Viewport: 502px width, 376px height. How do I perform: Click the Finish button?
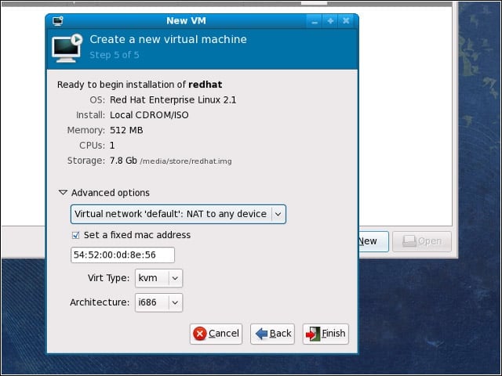coord(326,334)
